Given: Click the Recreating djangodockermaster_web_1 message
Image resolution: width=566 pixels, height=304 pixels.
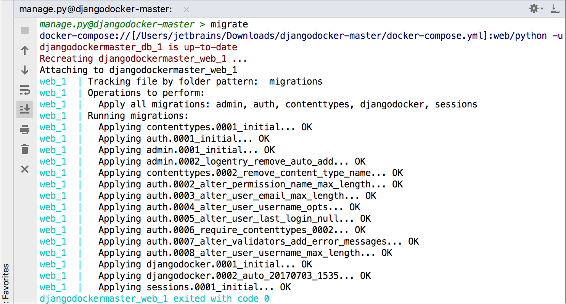Looking at the screenshot, I should [x=143, y=58].
